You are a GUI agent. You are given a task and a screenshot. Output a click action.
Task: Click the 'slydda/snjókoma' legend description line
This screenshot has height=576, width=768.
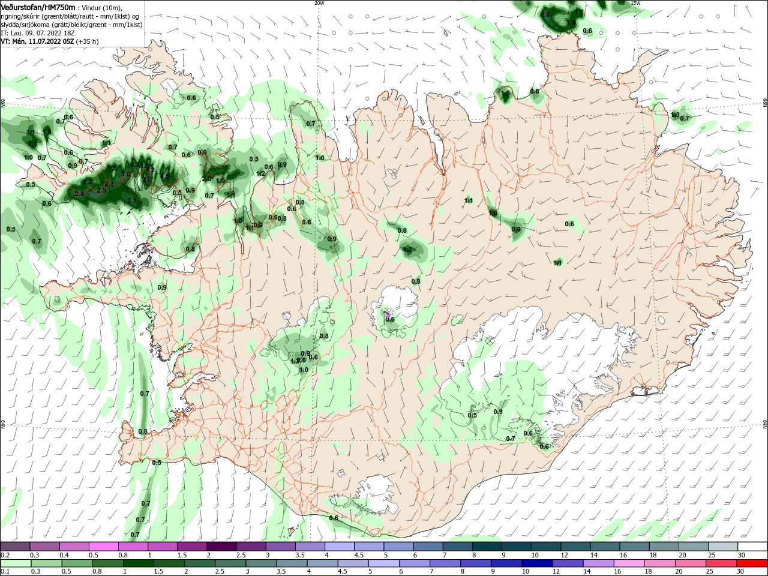click(x=71, y=25)
